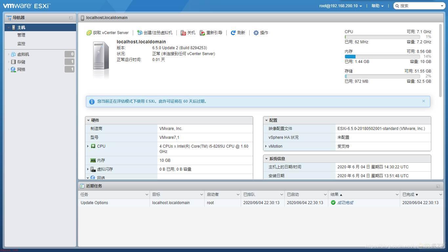Click the search magnifier icon

tap(397, 6)
